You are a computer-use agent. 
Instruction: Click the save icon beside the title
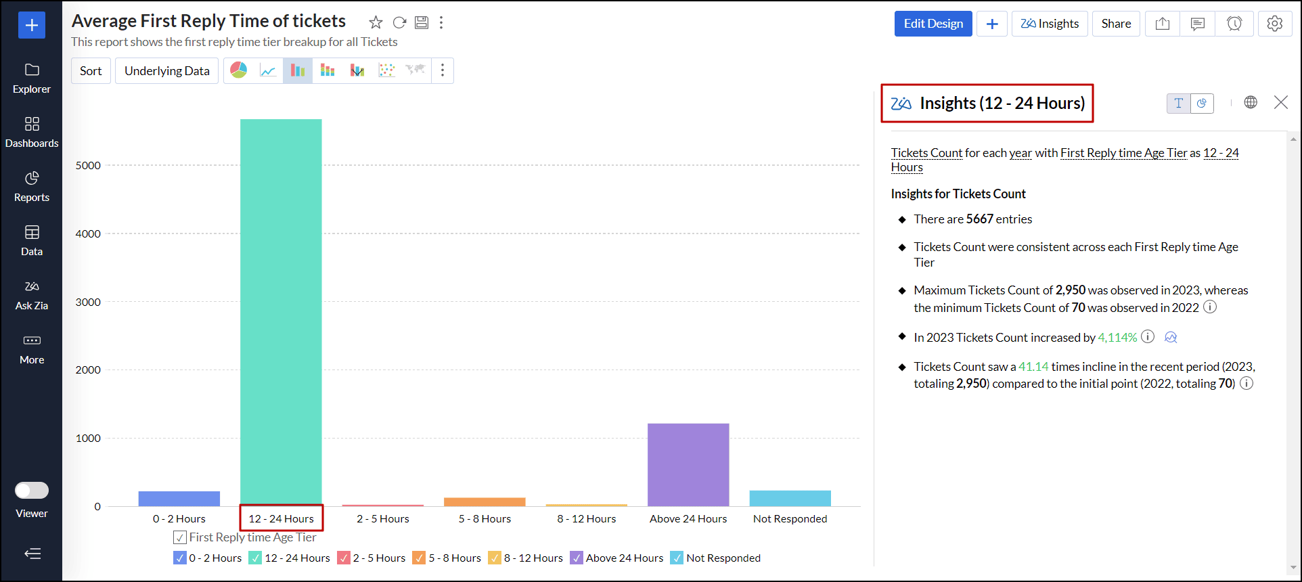(x=421, y=22)
